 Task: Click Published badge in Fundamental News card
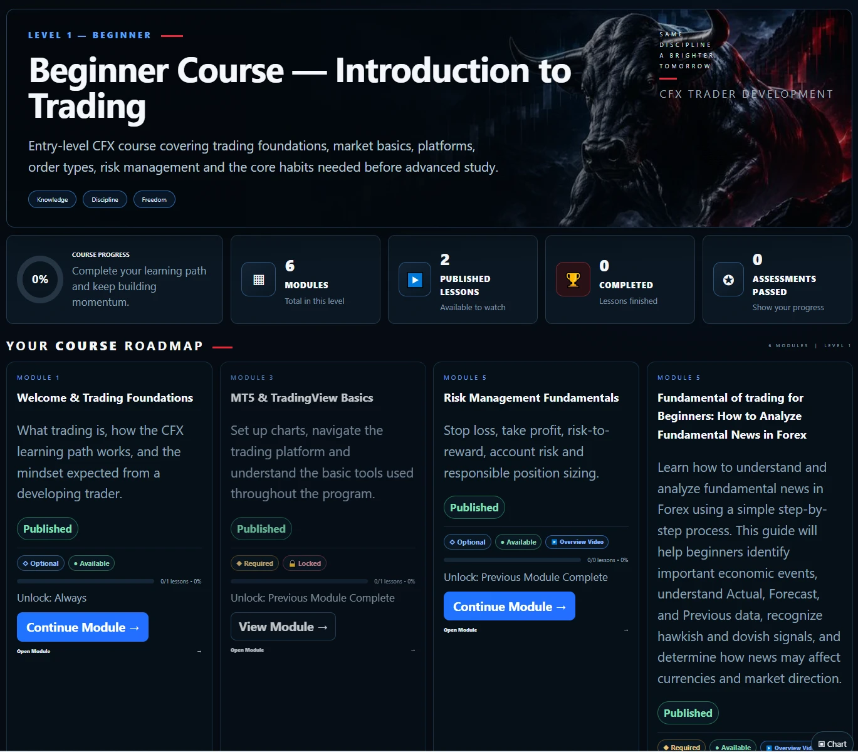688,713
